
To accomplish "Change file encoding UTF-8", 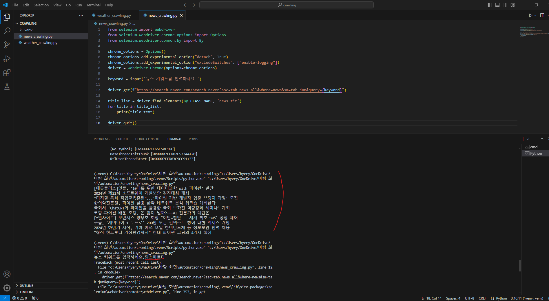I will click(x=469, y=298).
